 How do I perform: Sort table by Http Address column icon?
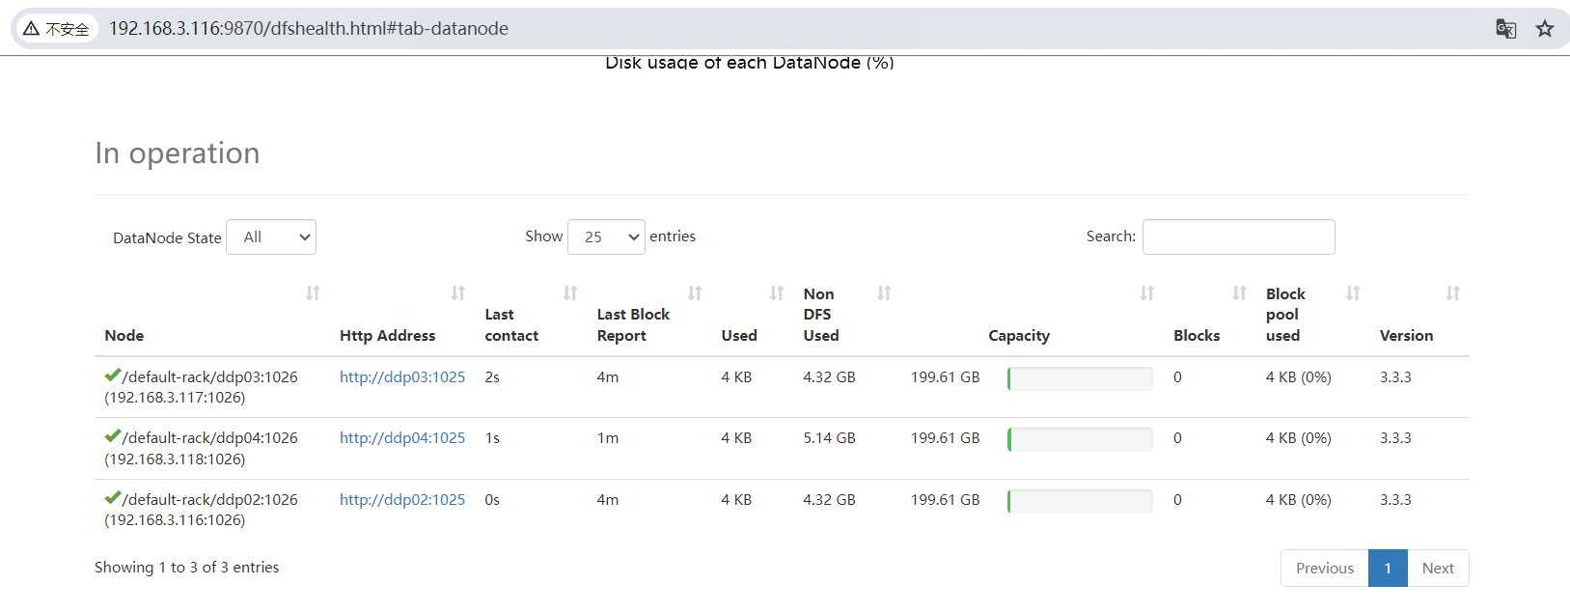tap(458, 293)
